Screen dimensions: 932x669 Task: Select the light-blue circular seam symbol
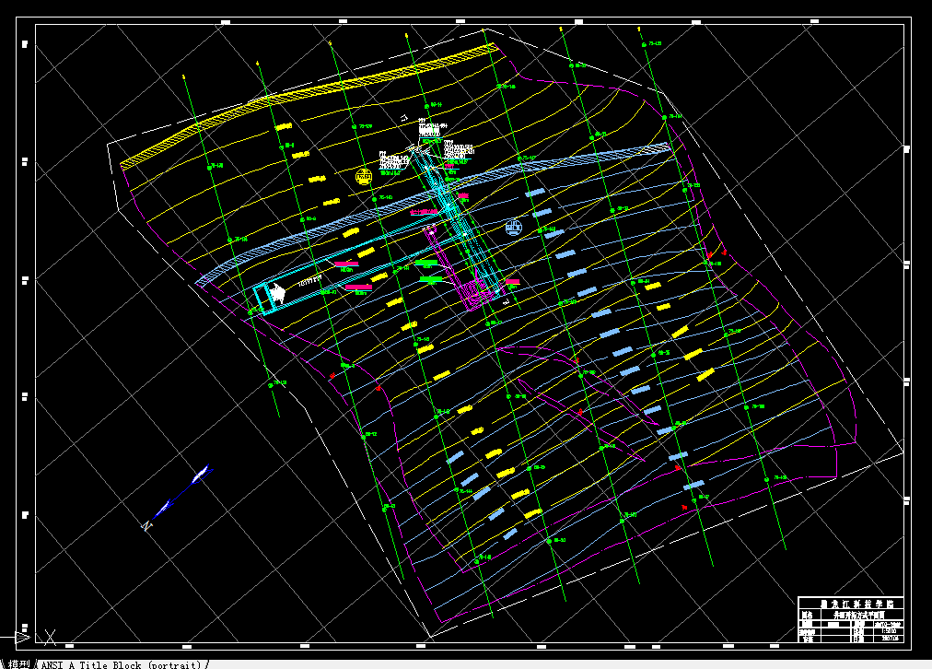click(514, 228)
